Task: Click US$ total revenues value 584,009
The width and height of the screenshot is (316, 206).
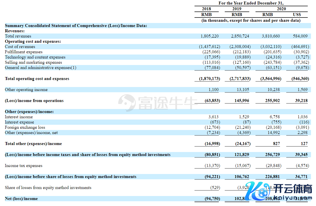Action: [300, 36]
